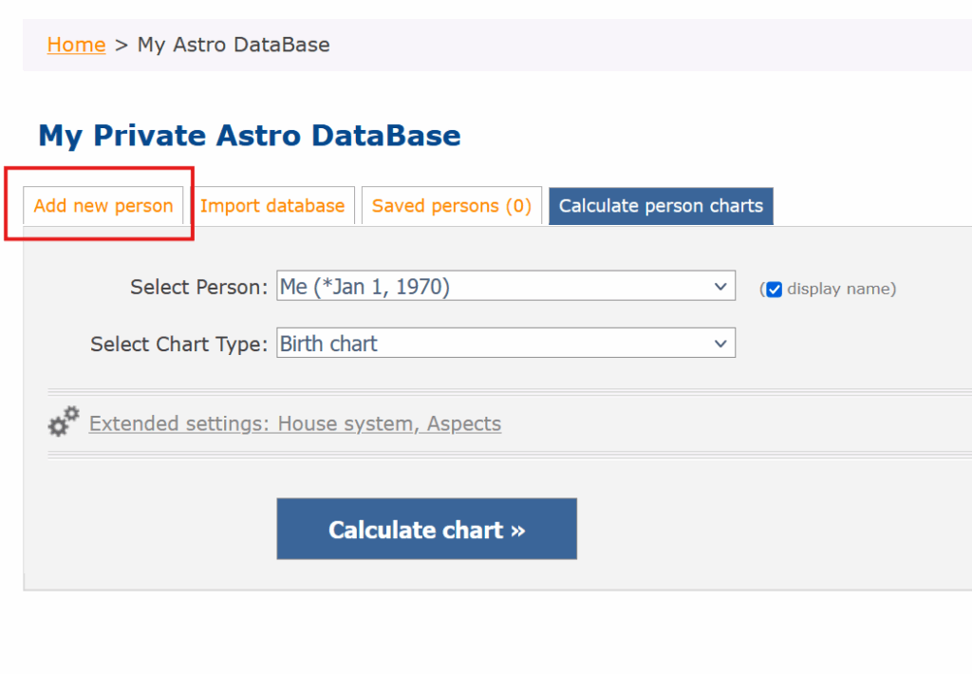
Task: Expand the Select Person dropdown arrow
Action: click(x=719, y=287)
